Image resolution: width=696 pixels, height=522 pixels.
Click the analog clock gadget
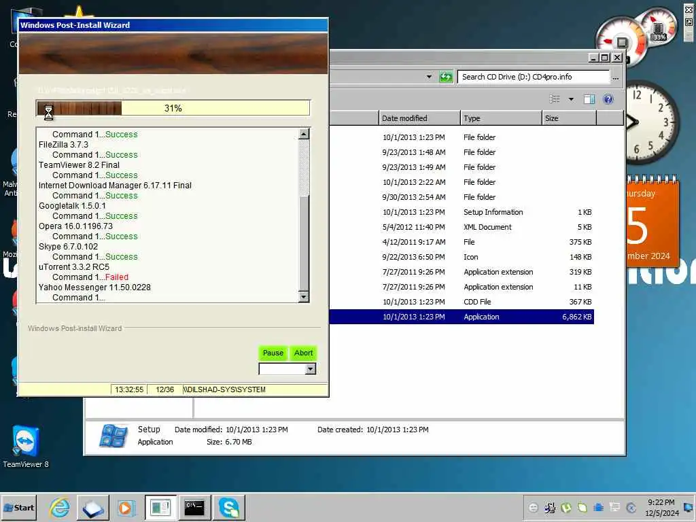click(x=652, y=122)
